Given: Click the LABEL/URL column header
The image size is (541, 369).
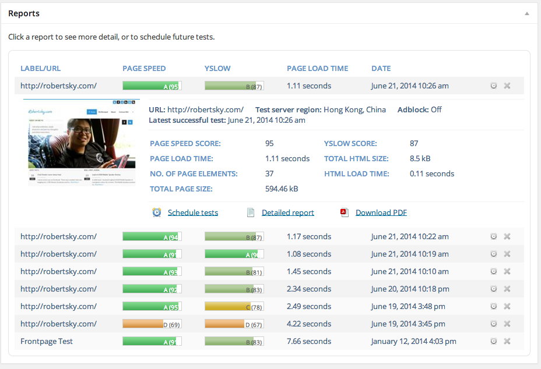Looking at the screenshot, I should (40, 68).
